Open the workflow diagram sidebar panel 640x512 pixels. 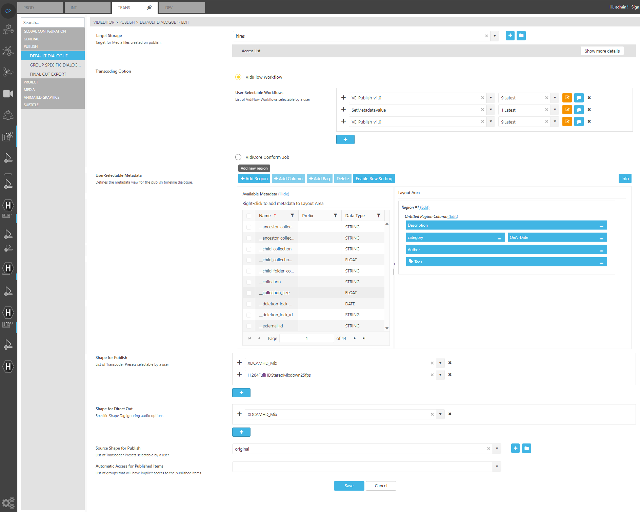tap(8, 72)
